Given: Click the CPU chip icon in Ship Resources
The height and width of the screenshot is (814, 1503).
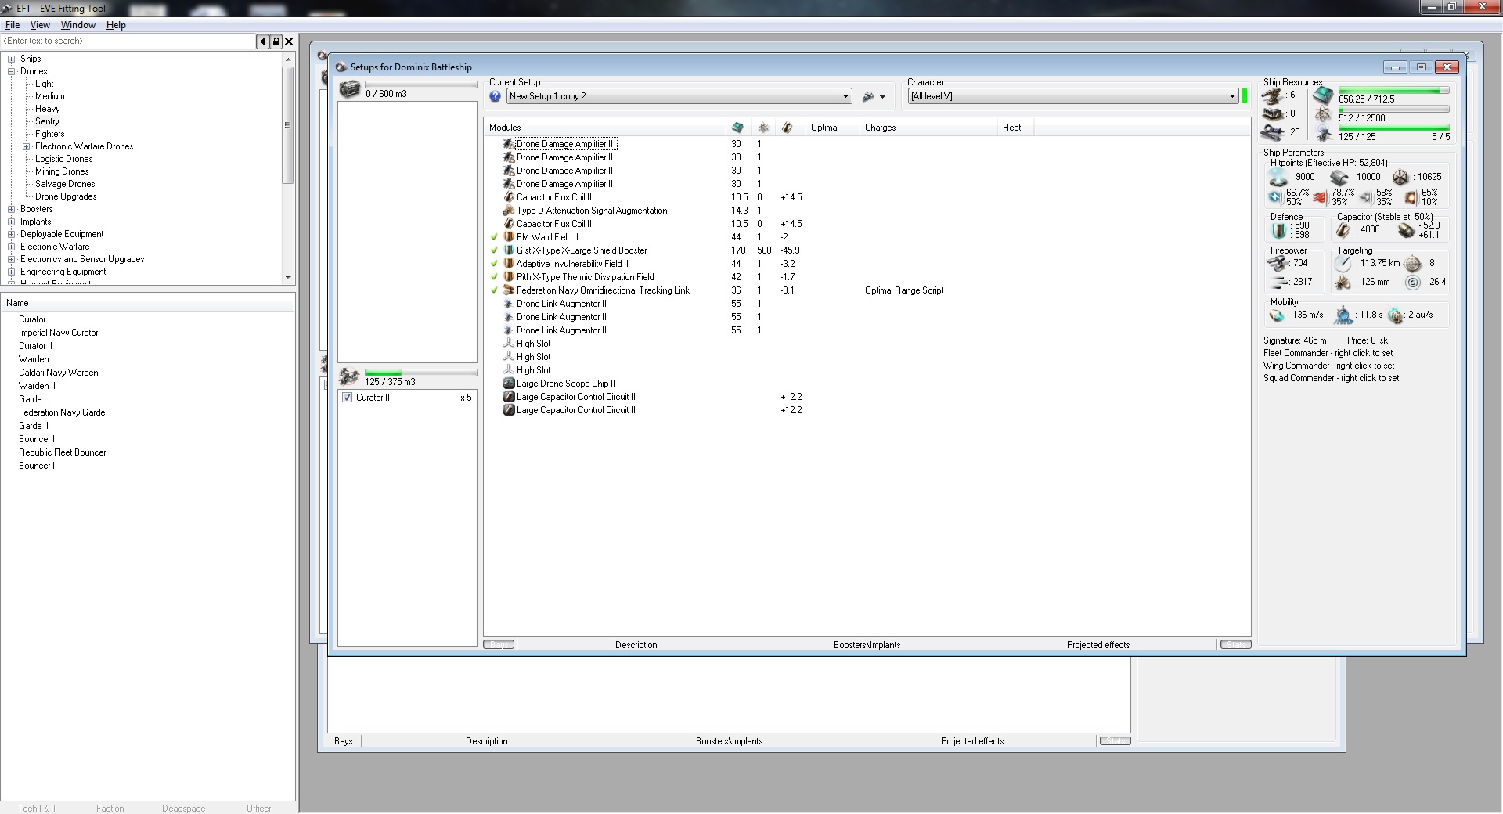Looking at the screenshot, I should (x=1323, y=95).
